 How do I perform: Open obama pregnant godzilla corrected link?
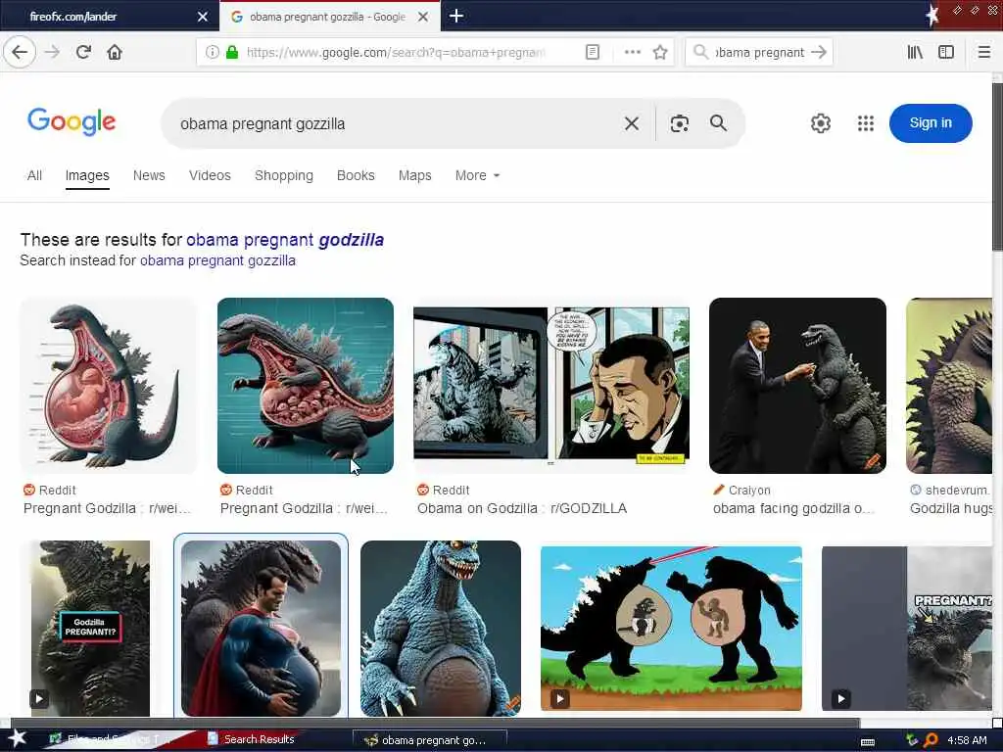pyautogui.click(x=285, y=240)
